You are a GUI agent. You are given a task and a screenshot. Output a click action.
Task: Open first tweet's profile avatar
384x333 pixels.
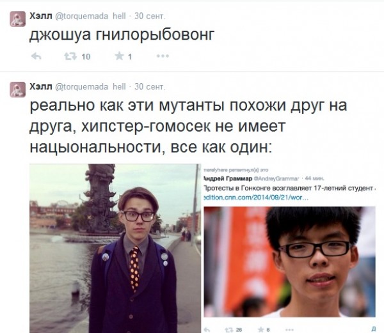(x=18, y=19)
